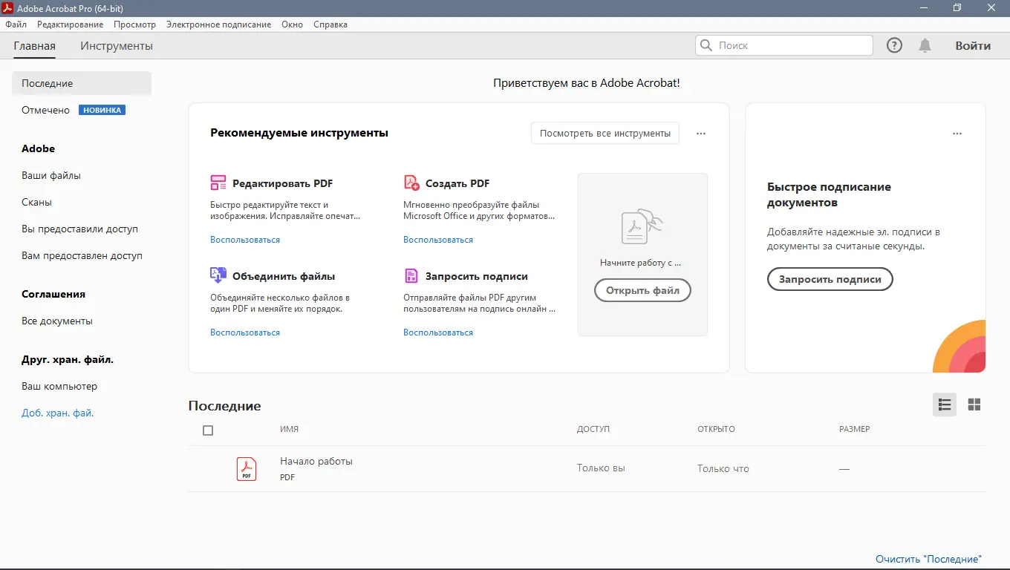This screenshot has height=570, width=1010.
Task: Open the PDF icon of Начало работы
Action: coord(245,468)
